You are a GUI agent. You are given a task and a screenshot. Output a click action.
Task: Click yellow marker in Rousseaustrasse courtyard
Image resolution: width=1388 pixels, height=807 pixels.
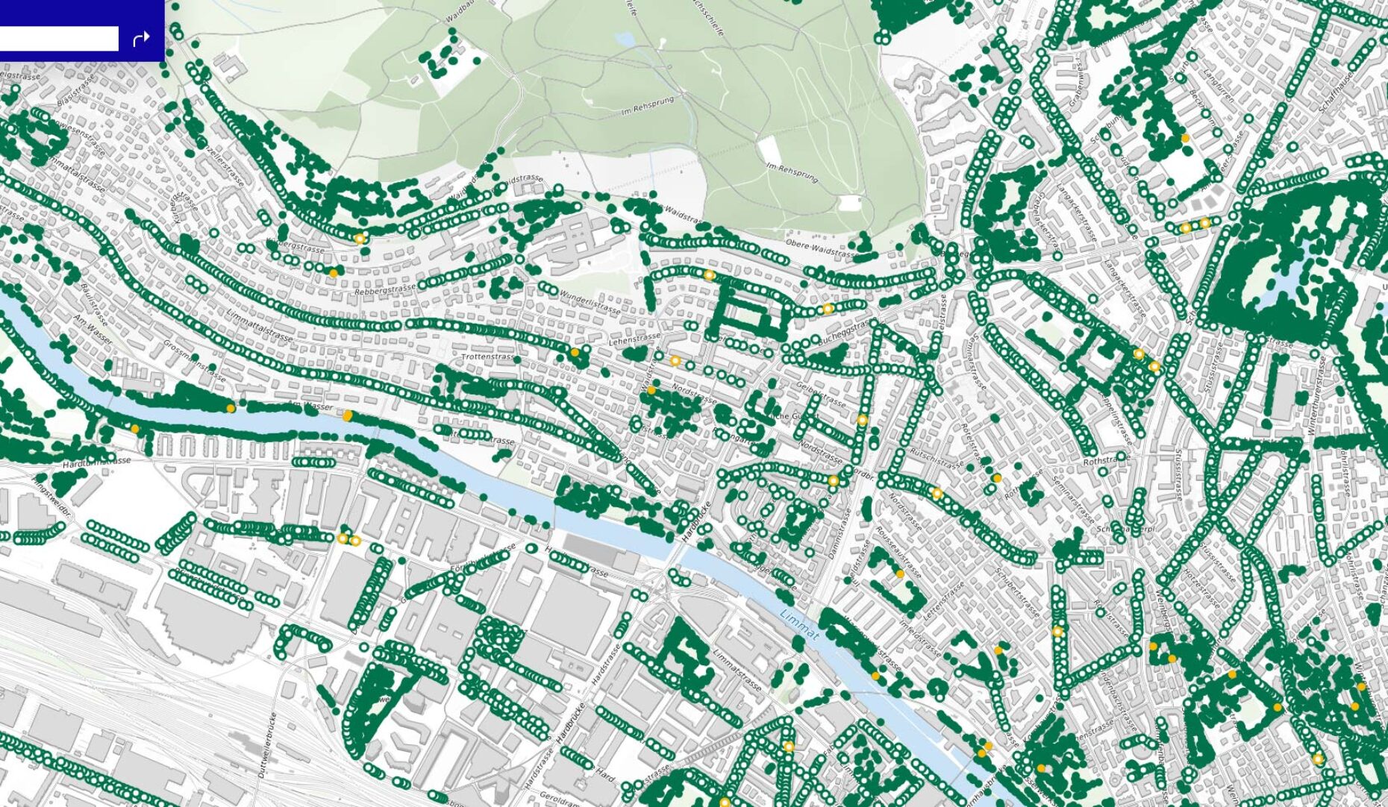click(901, 574)
